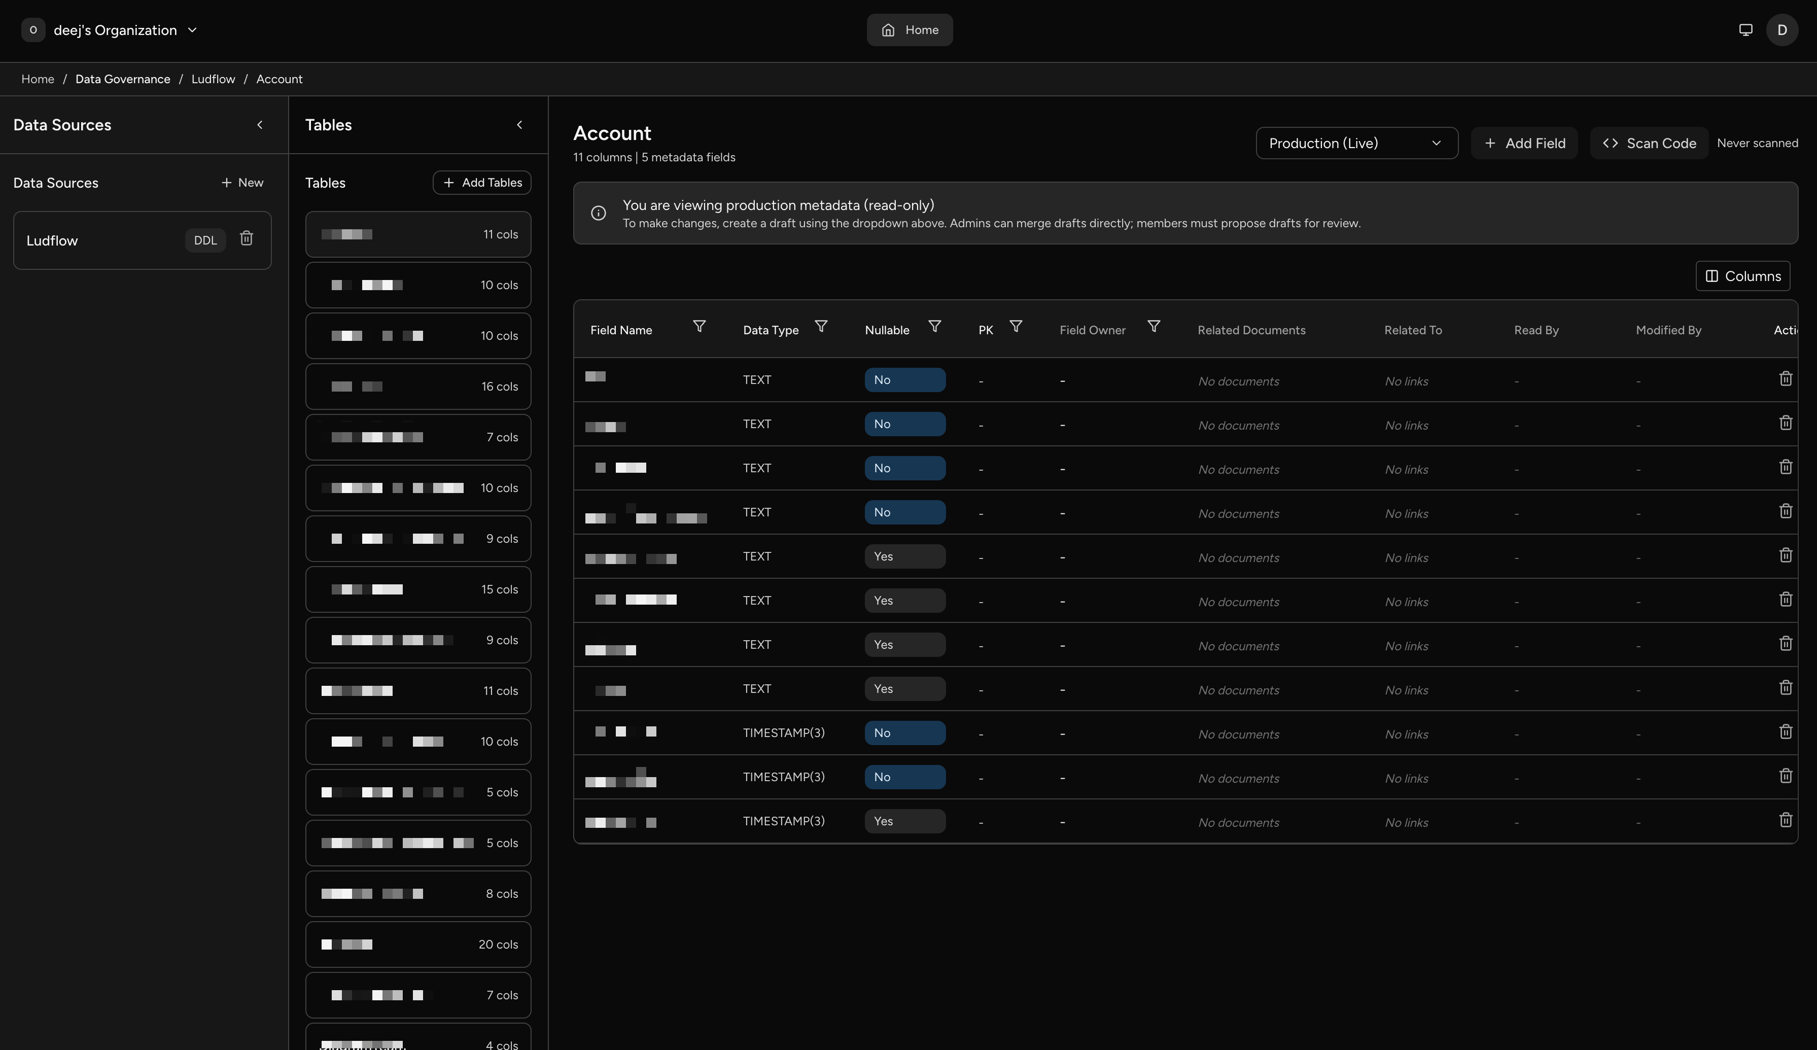Select the table card showing 16 cols
This screenshot has width=1817, height=1050.
418,386
